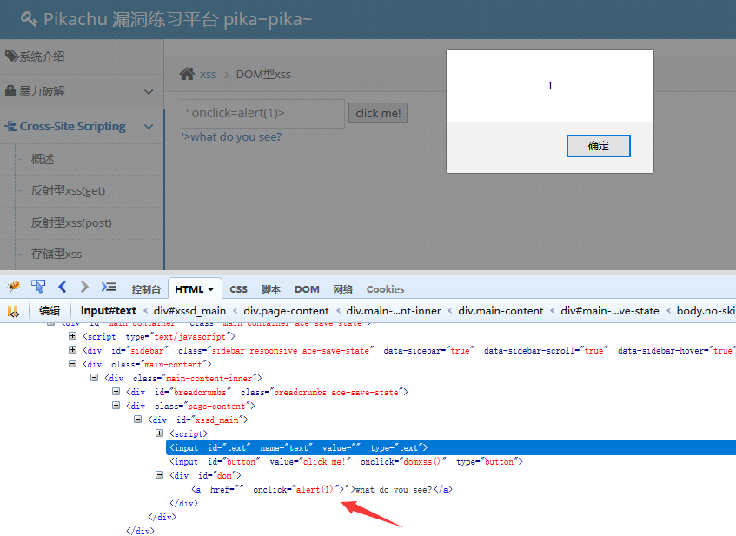The image size is (736, 536).
Task: Activate the element inspector pointer icon
Action: pyautogui.click(x=38, y=287)
